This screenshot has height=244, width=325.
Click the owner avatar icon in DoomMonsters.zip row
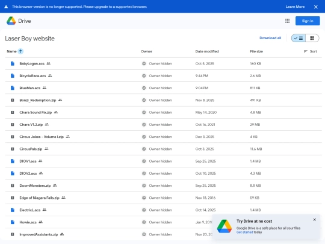(144, 186)
